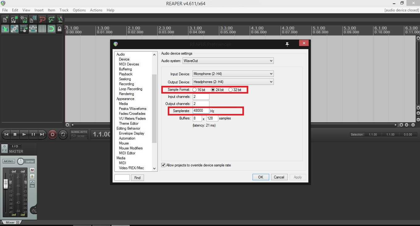
Task: Uncheck Allow projects to override device sample rate
Action: point(163,165)
